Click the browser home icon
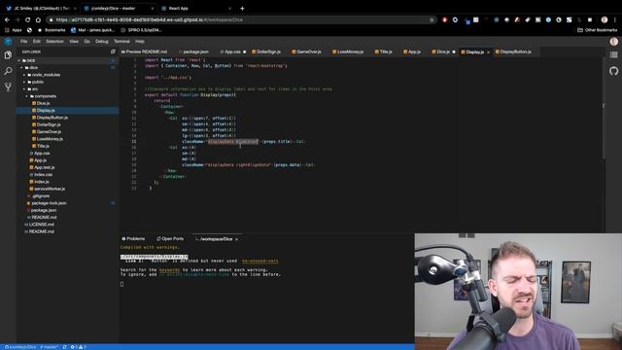The height and width of the screenshot is (350, 622). (38, 19)
